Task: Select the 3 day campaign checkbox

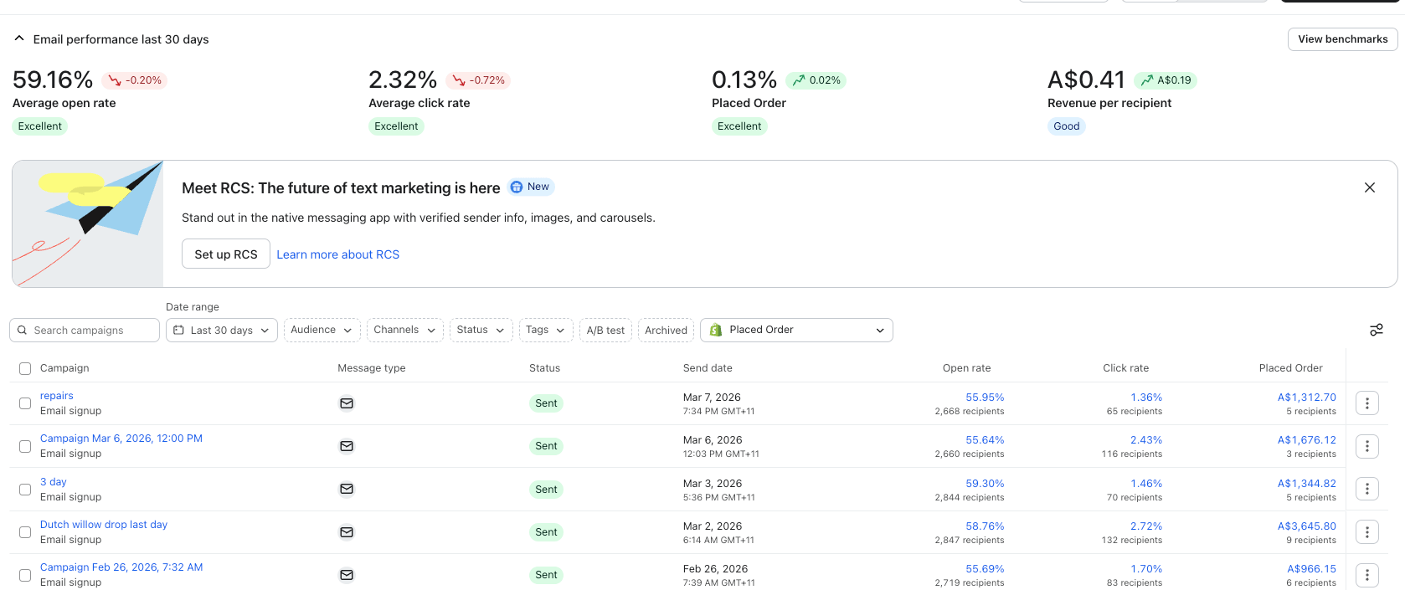Action: (25, 490)
